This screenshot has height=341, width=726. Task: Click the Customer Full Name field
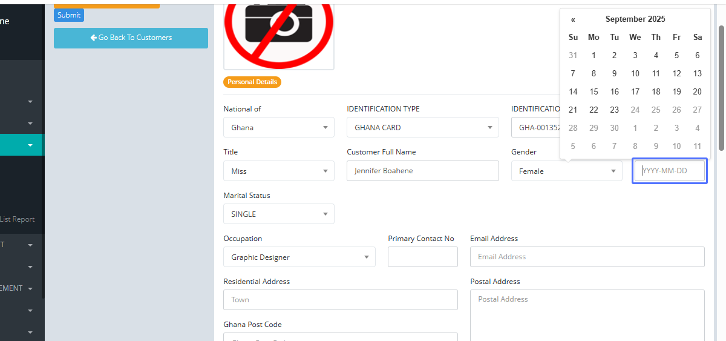(x=422, y=171)
